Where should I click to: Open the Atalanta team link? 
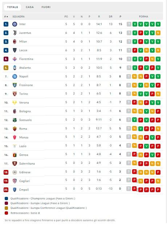[x=25, y=68]
